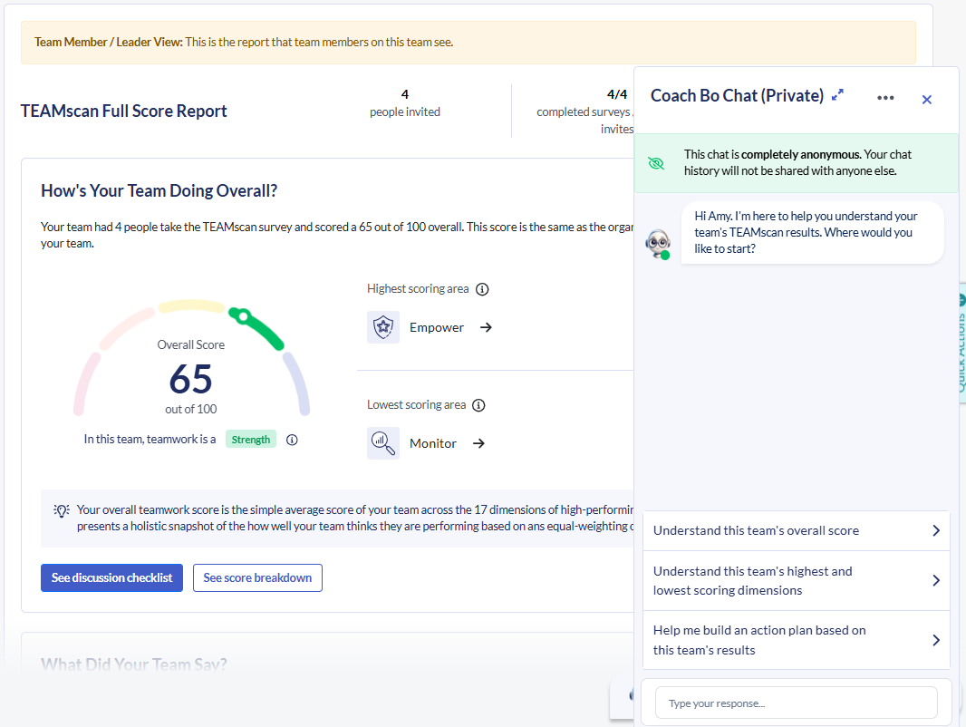Screen dimensions: 966x727
Task: Click the info icon beside Lowest scoring area
Action: click(x=478, y=405)
